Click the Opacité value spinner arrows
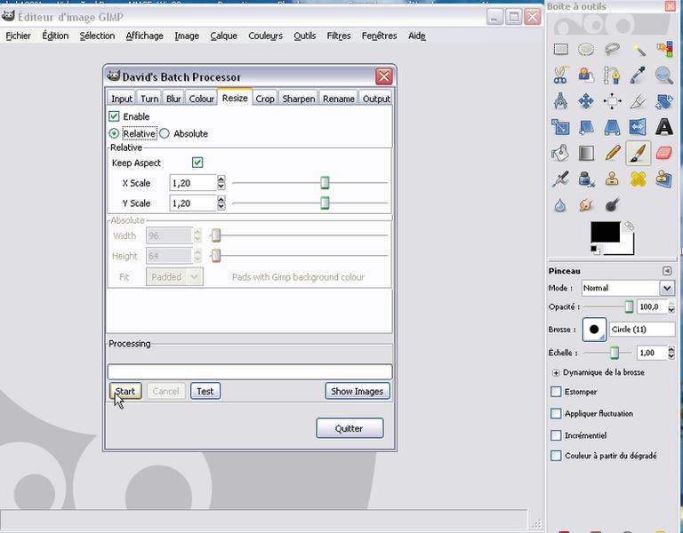The width and height of the screenshot is (683, 533). tap(671, 306)
